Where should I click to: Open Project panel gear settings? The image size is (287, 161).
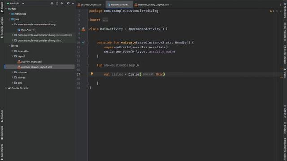tap(68, 3)
